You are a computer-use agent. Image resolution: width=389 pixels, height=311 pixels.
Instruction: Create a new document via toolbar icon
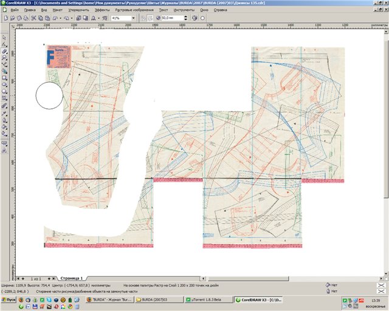tap(5, 19)
